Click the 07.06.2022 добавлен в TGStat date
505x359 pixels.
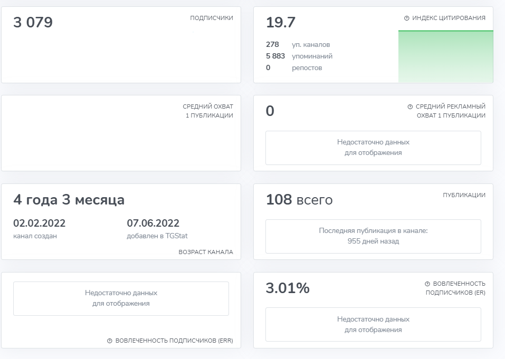click(157, 229)
